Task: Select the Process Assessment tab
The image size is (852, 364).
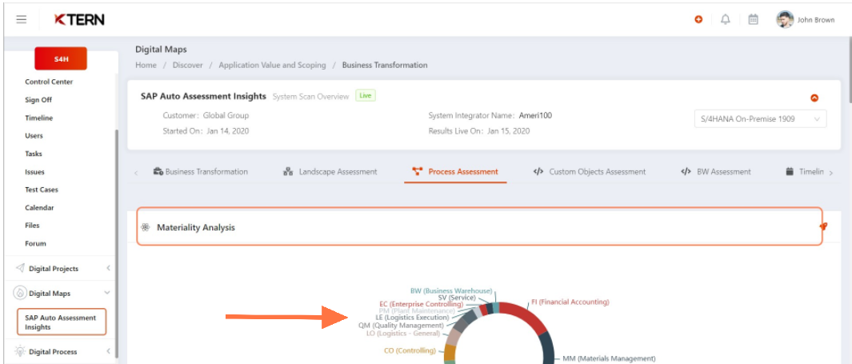Action: [x=455, y=172]
